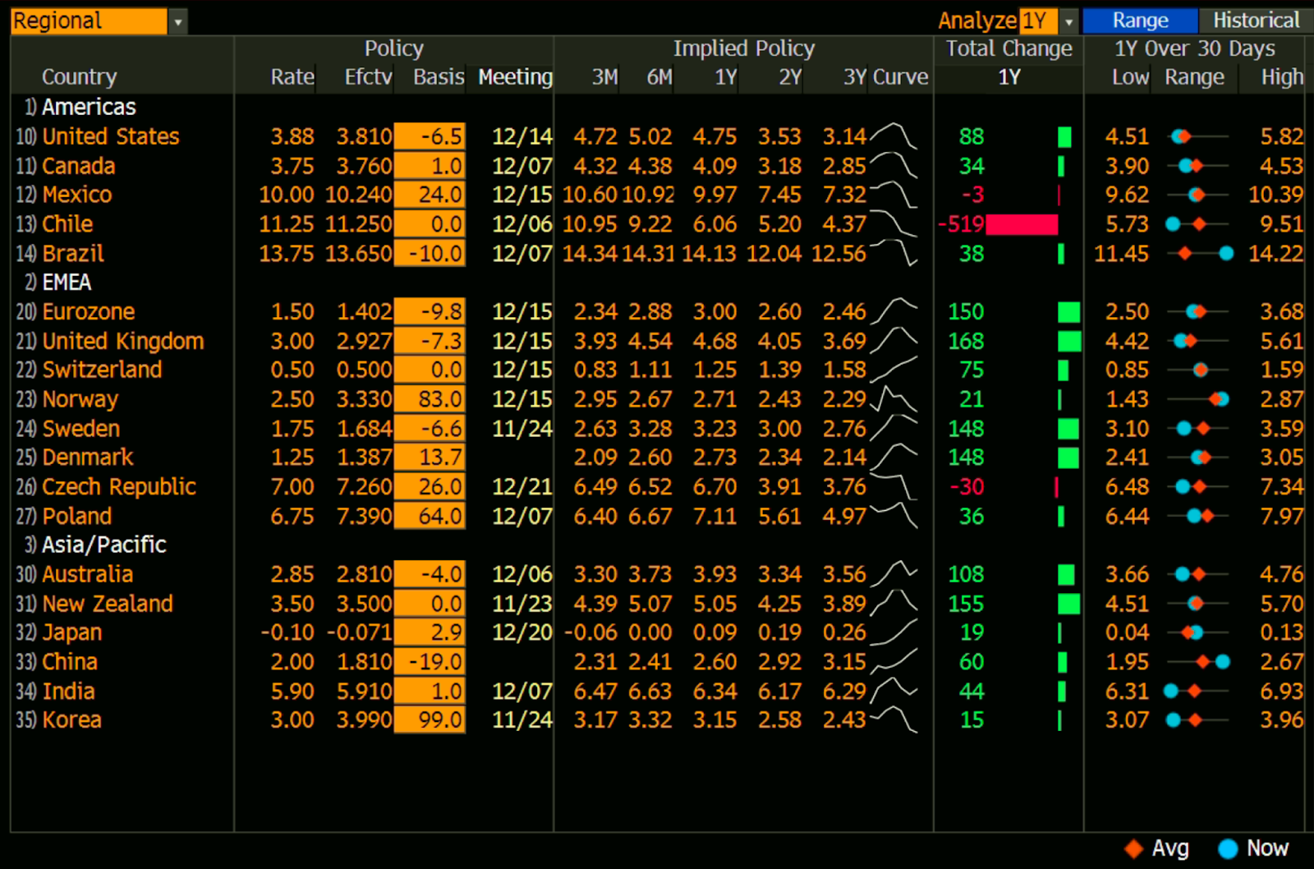Open the India country link
Image resolution: width=1314 pixels, height=869 pixels.
(68, 691)
